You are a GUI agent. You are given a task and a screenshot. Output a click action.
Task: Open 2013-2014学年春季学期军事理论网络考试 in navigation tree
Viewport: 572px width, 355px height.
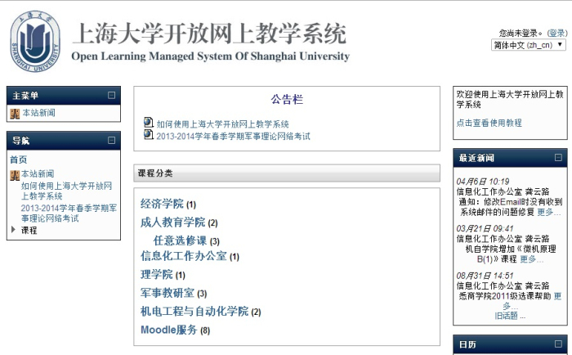pyautogui.click(x=69, y=213)
